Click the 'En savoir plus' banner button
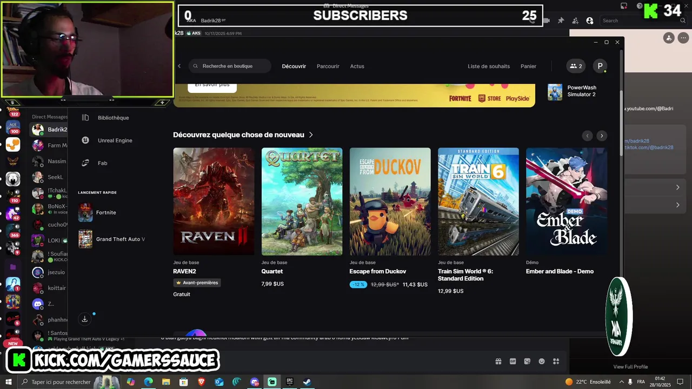 (x=212, y=85)
